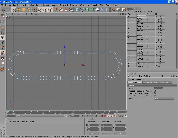178x138 pixels.
Task: Play animation backward
Action: click(87, 116)
